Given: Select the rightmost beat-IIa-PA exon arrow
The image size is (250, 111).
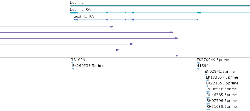Looking at the screenshot, I should (197, 20).
